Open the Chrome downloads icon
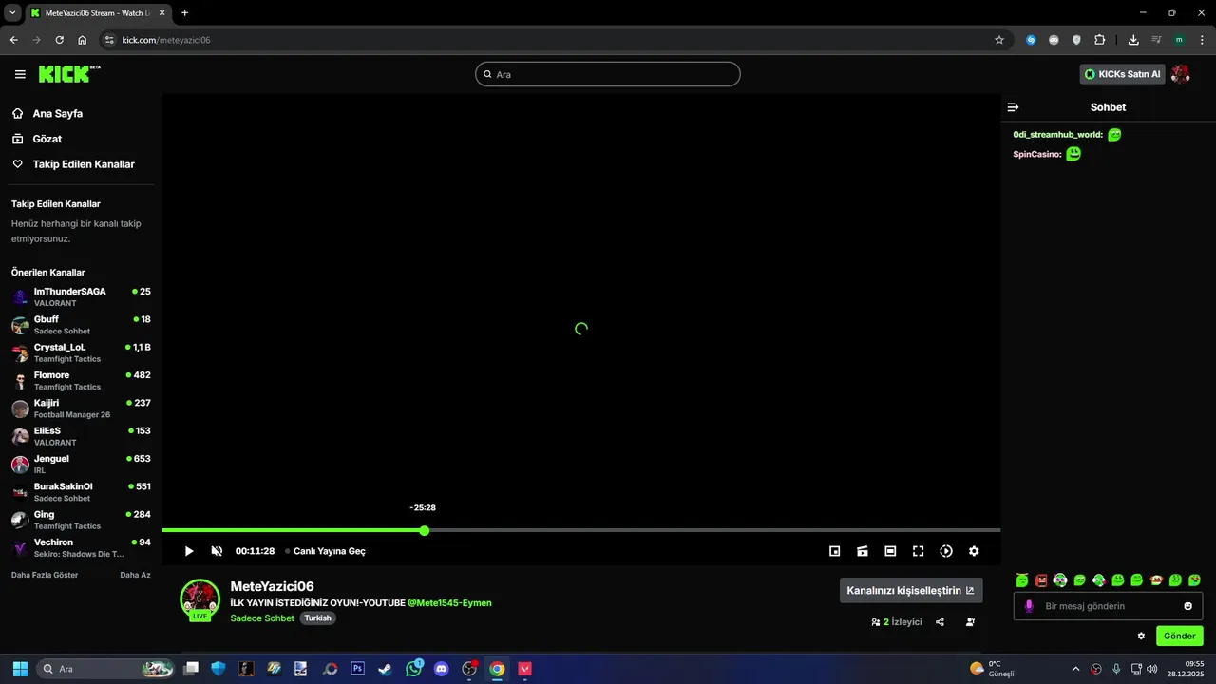The width and height of the screenshot is (1216, 684). pos(1133,40)
